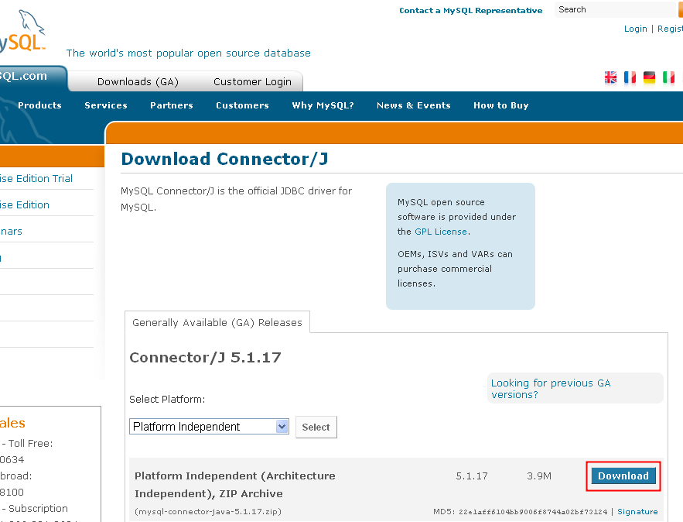The width and height of the screenshot is (683, 522).
Task: Click Contact a MySQL Representative link
Action: tap(470, 11)
